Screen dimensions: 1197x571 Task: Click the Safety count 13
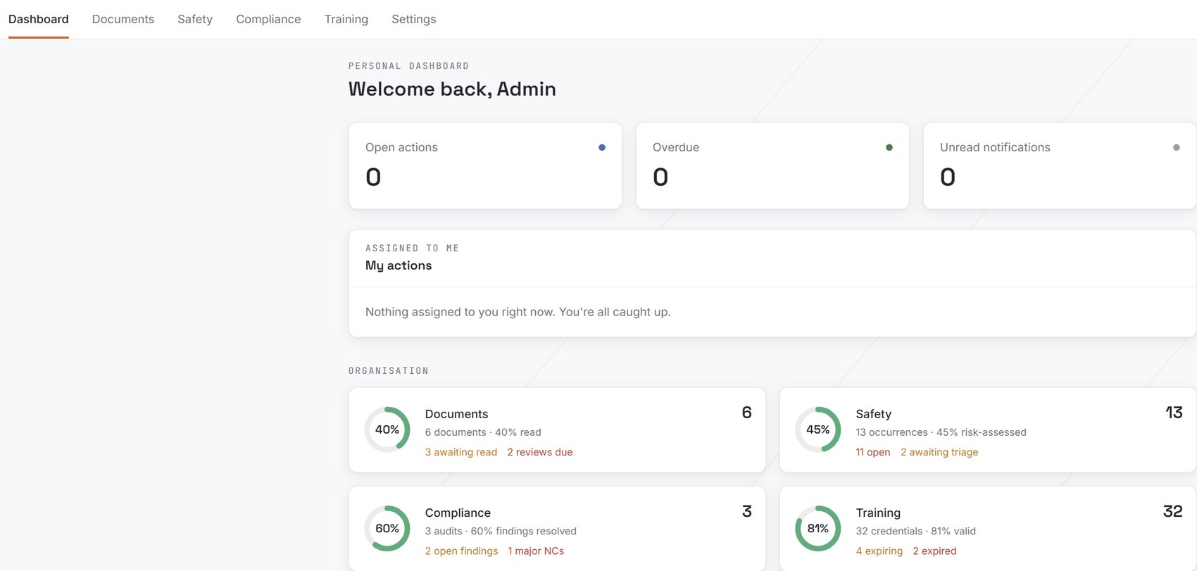(1174, 413)
